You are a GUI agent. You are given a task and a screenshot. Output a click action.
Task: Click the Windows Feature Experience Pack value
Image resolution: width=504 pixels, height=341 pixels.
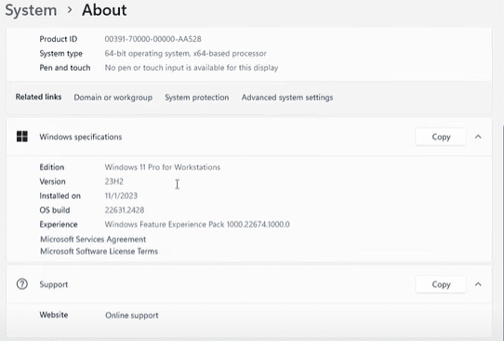[x=197, y=224]
